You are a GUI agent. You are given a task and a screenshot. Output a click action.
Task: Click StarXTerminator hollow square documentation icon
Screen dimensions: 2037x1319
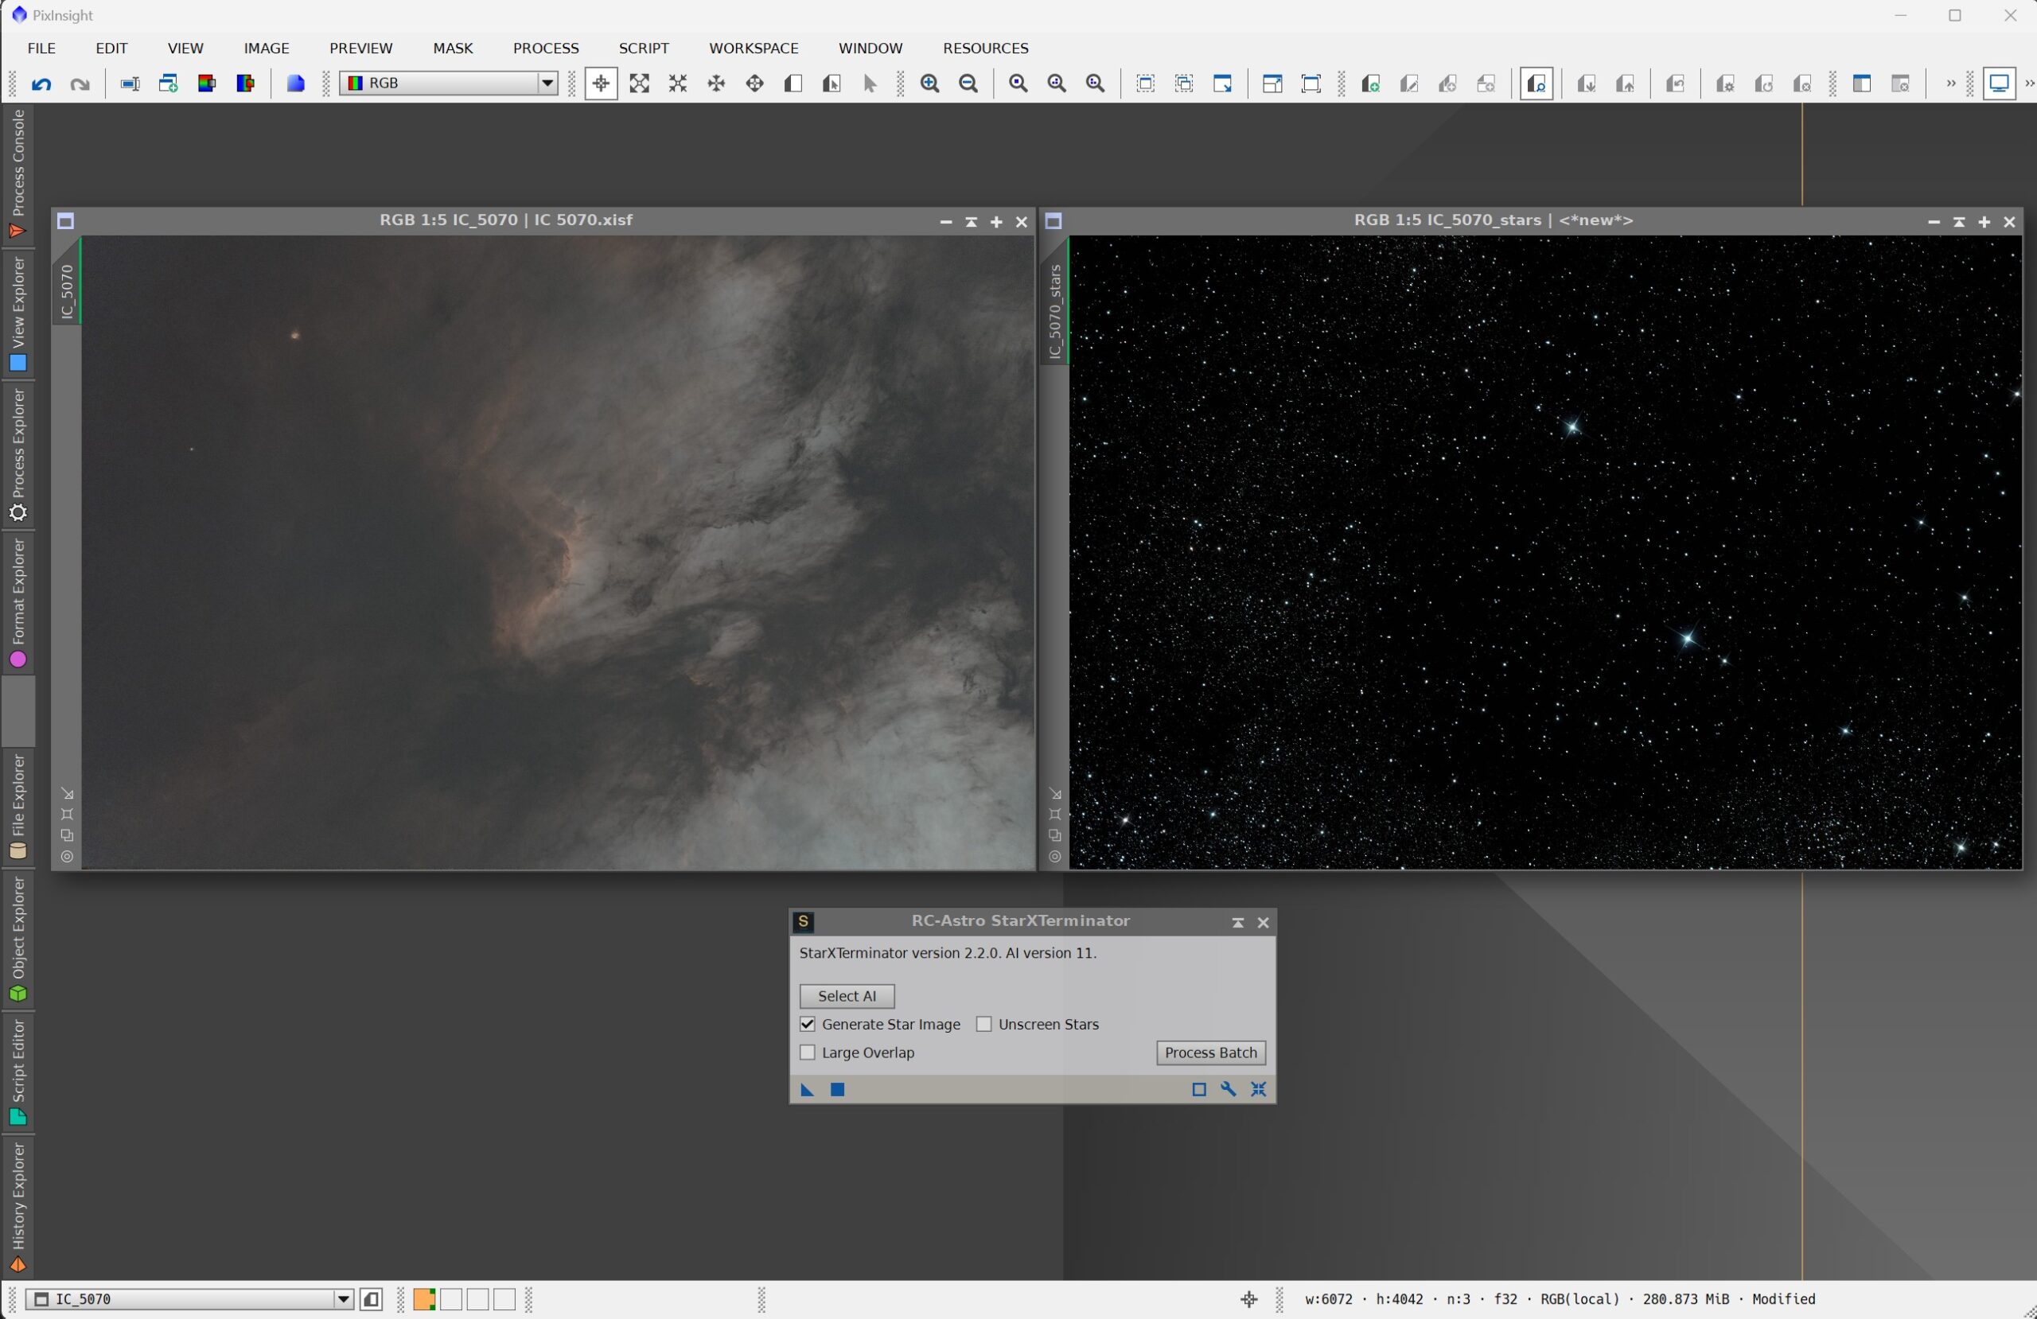pos(1199,1090)
